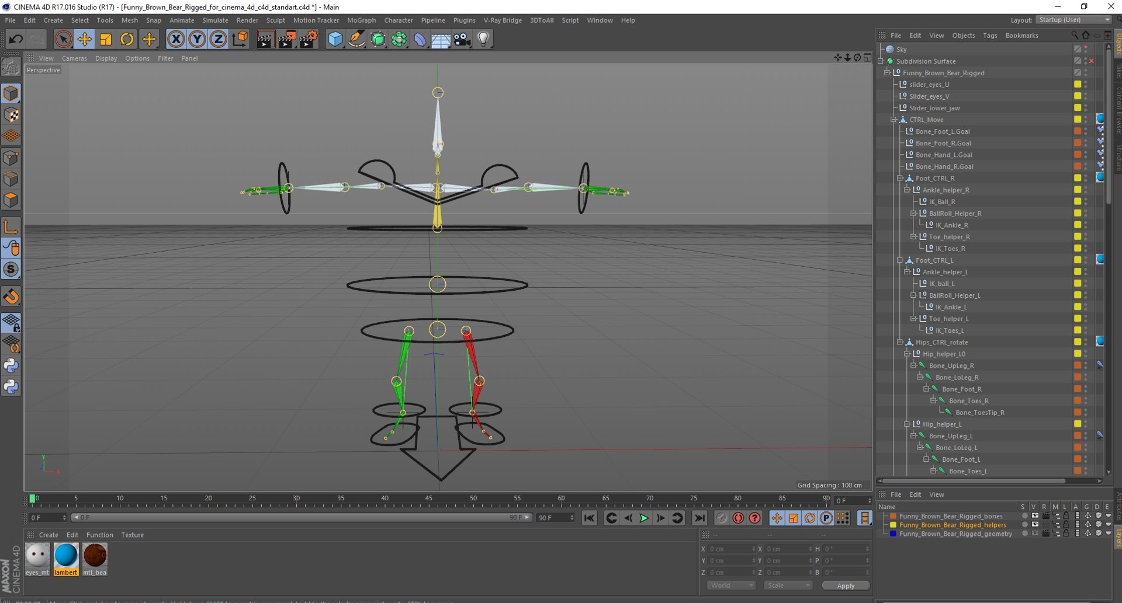Viewport: 1122px width, 603px height.
Task: Activate the Rotate tool
Action: click(x=127, y=39)
